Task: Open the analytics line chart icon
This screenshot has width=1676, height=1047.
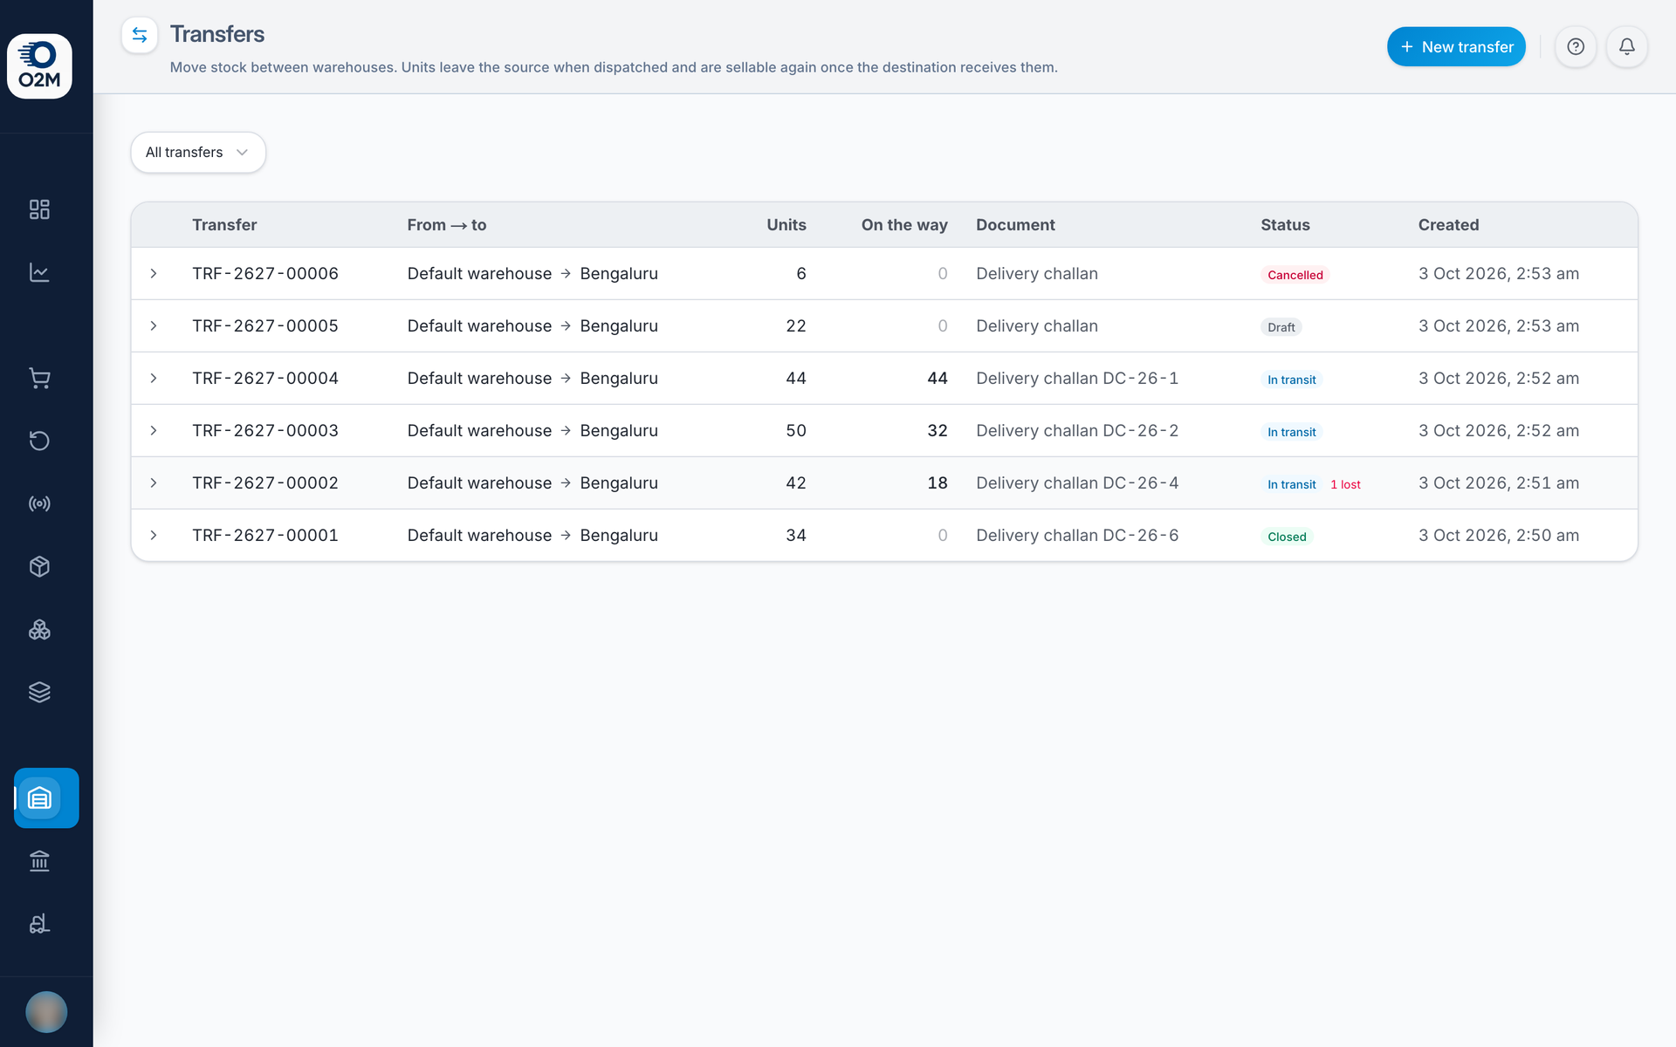Action: (39, 272)
